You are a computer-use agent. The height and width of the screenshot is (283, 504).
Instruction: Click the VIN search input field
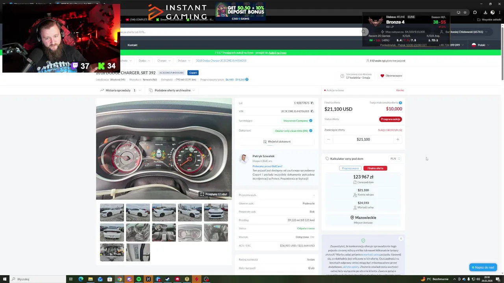click(x=240, y=32)
